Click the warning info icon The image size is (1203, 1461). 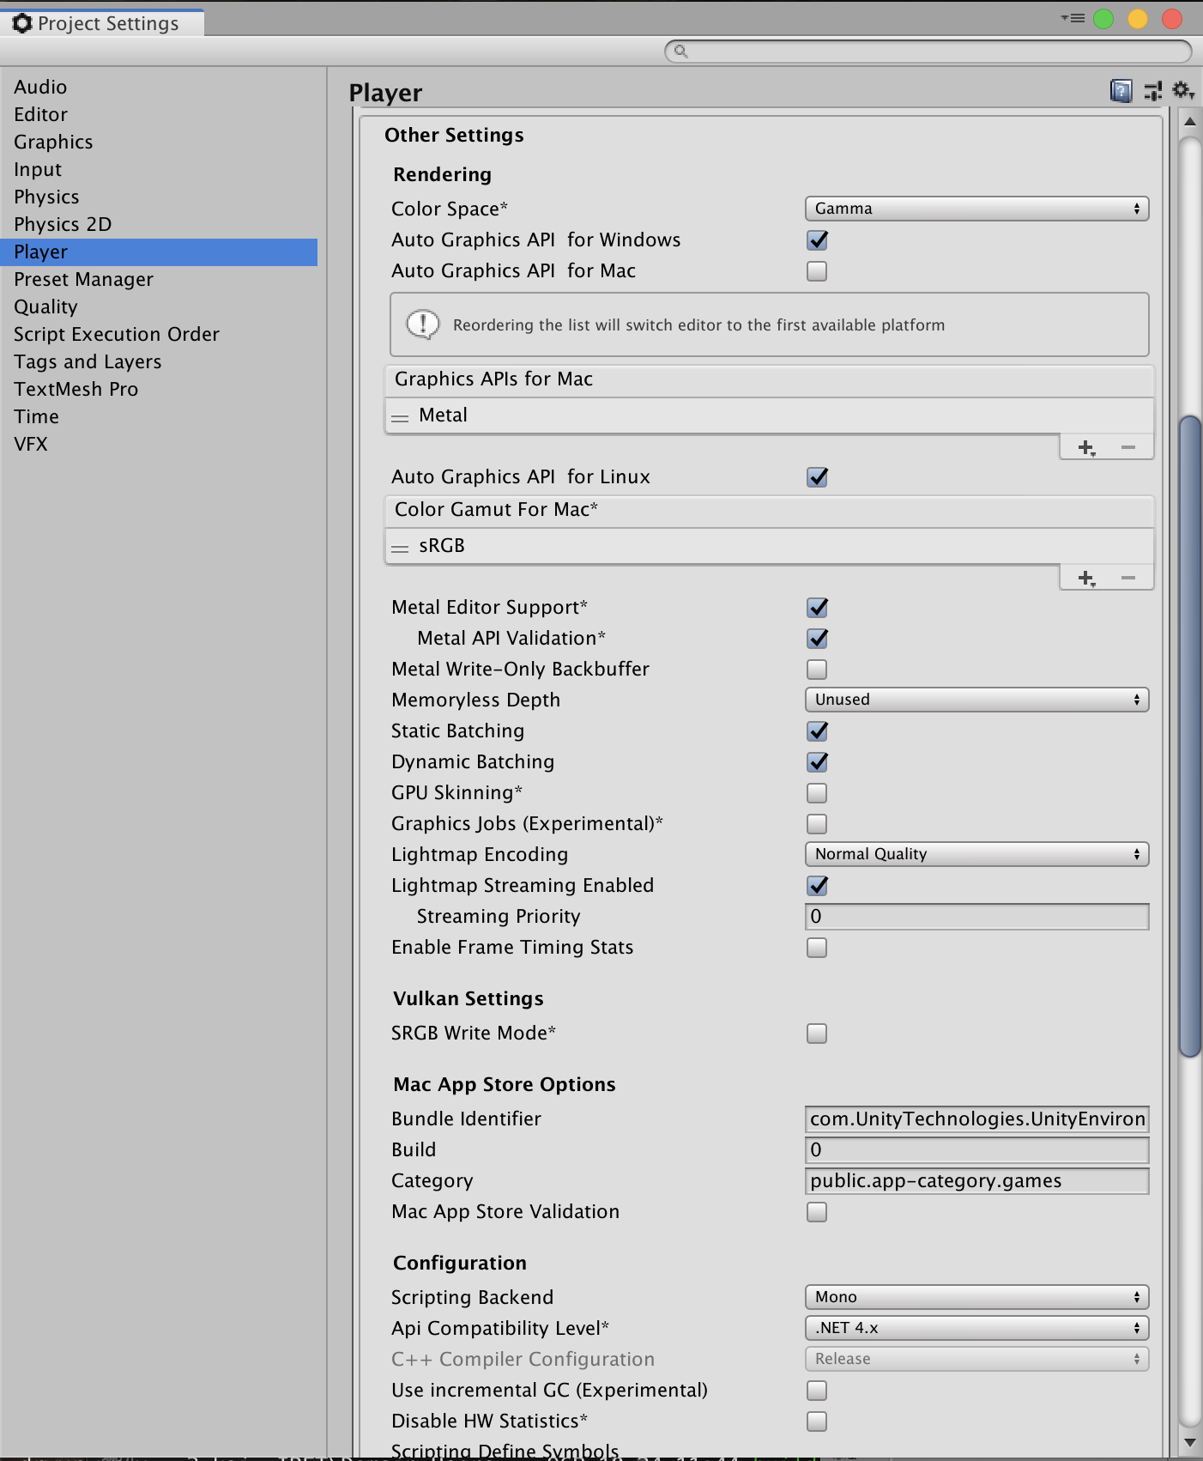pos(423,324)
